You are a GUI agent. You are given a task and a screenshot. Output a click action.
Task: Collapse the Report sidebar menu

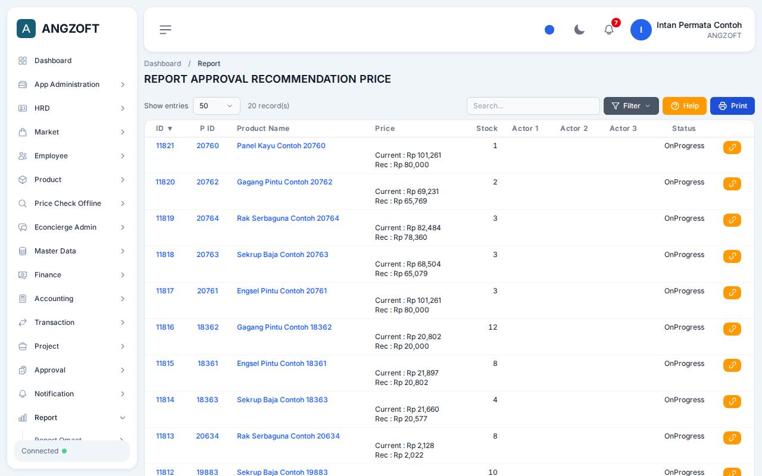[x=72, y=418]
